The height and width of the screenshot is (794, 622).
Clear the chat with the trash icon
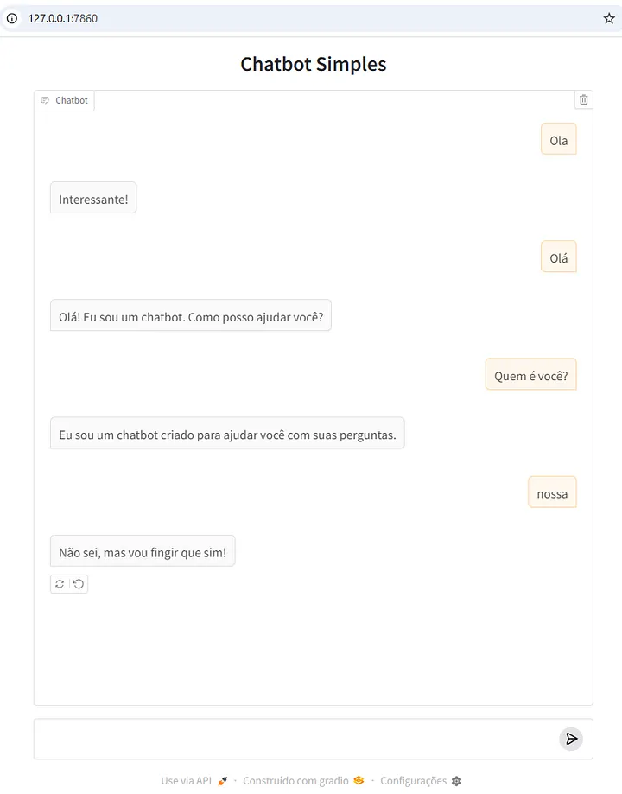pyautogui.click(x=584, y=100)
